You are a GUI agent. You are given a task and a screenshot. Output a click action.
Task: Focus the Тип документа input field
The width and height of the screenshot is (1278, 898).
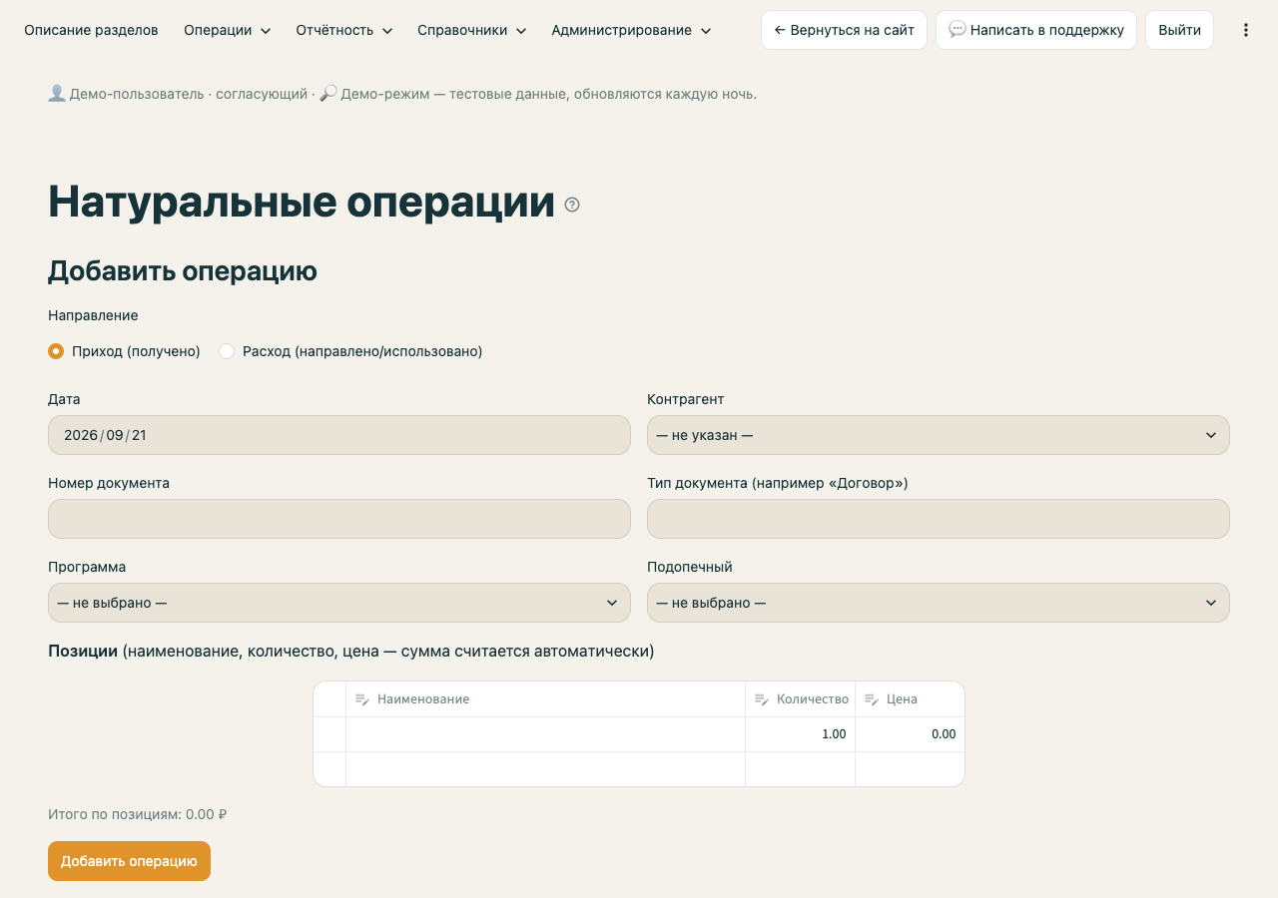pos(939,519)
